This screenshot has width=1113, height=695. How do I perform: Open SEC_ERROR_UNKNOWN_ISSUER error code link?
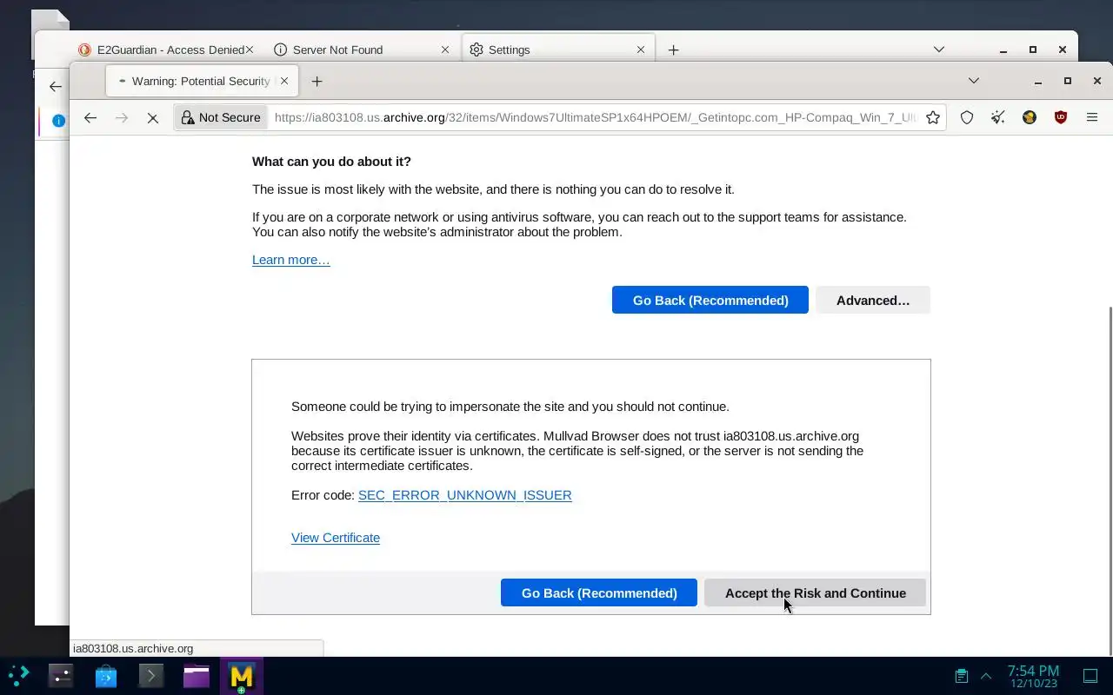(x=465, y=495)
